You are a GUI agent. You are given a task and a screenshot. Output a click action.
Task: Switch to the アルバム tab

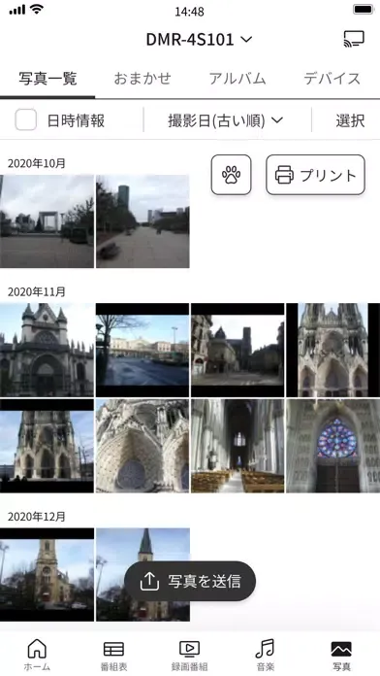(237, 79)
